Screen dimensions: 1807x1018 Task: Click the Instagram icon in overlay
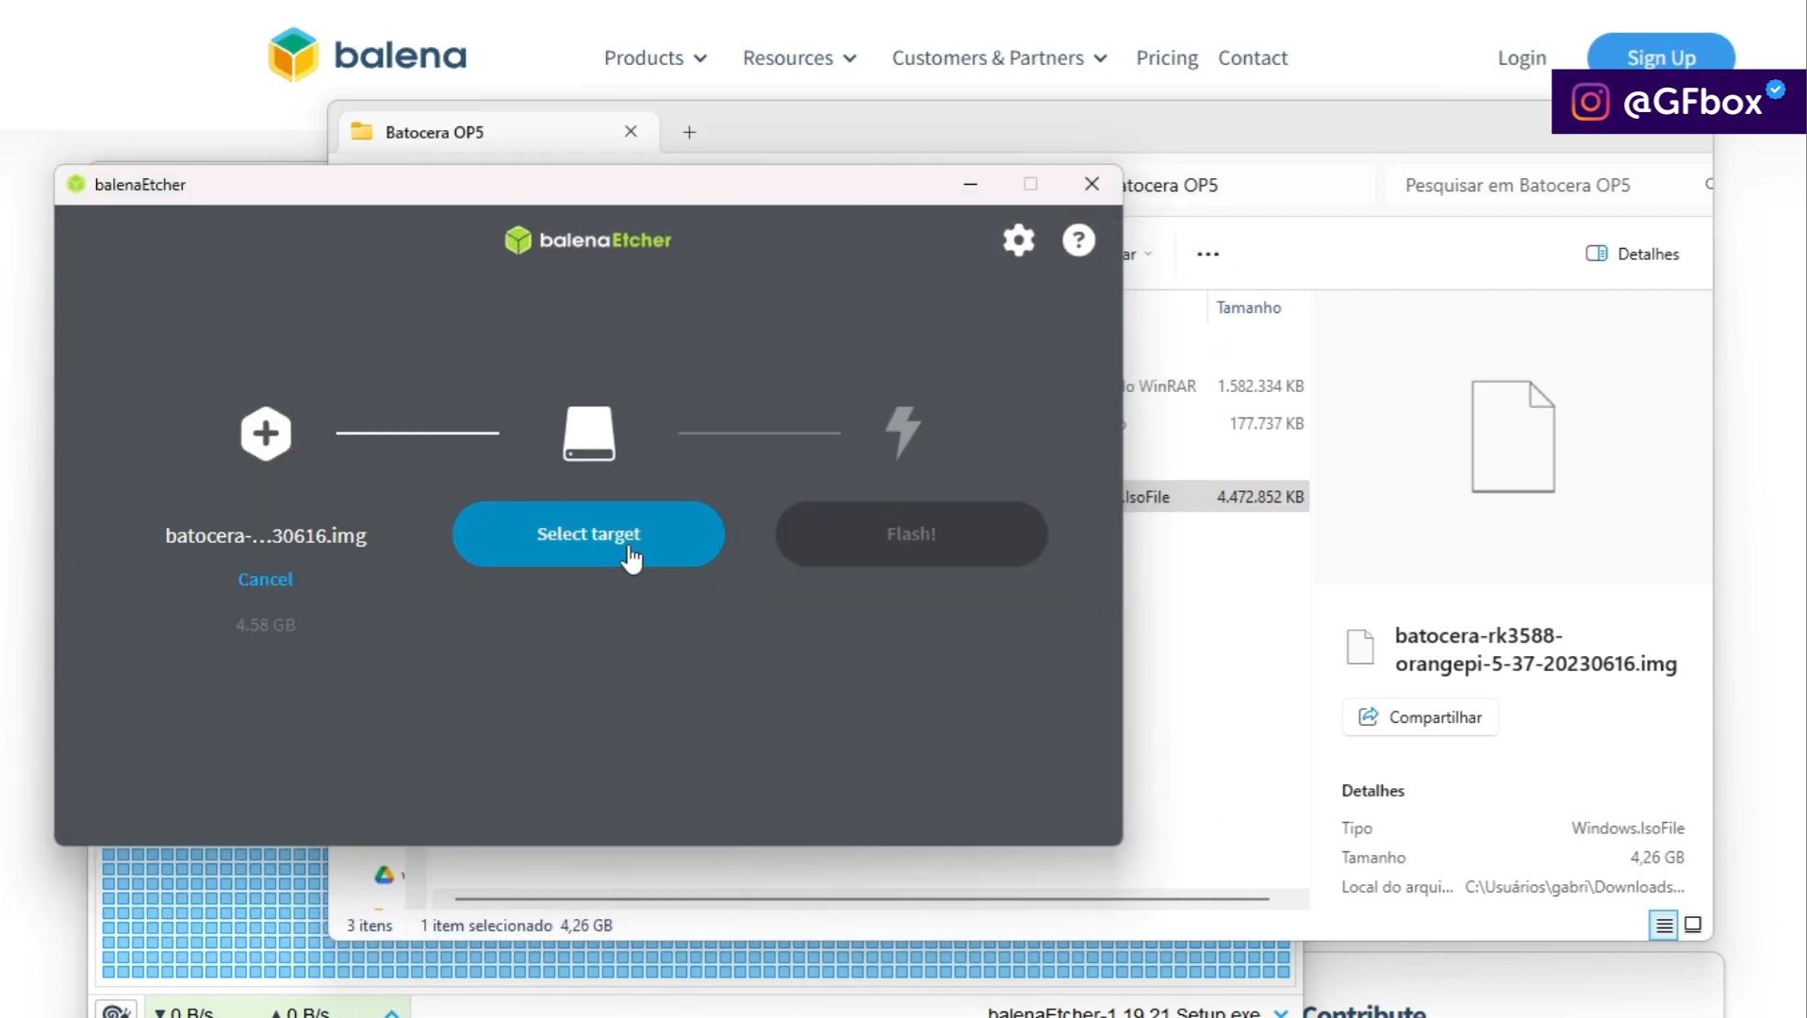pyautogui.click(x=1590, y=102)
